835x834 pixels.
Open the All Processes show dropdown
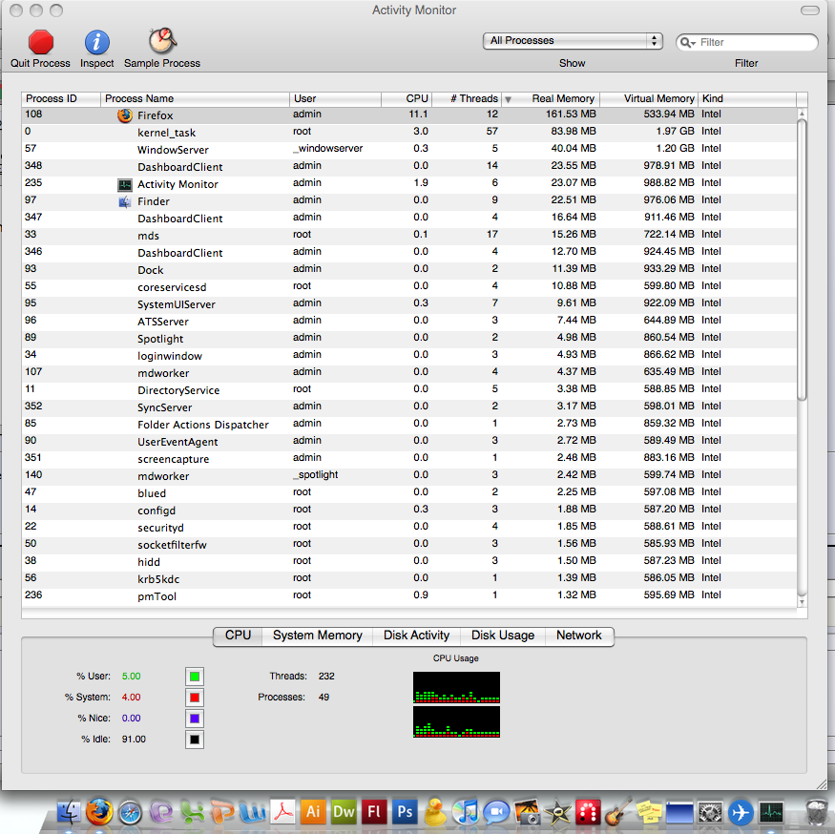[x=573, y=41]
